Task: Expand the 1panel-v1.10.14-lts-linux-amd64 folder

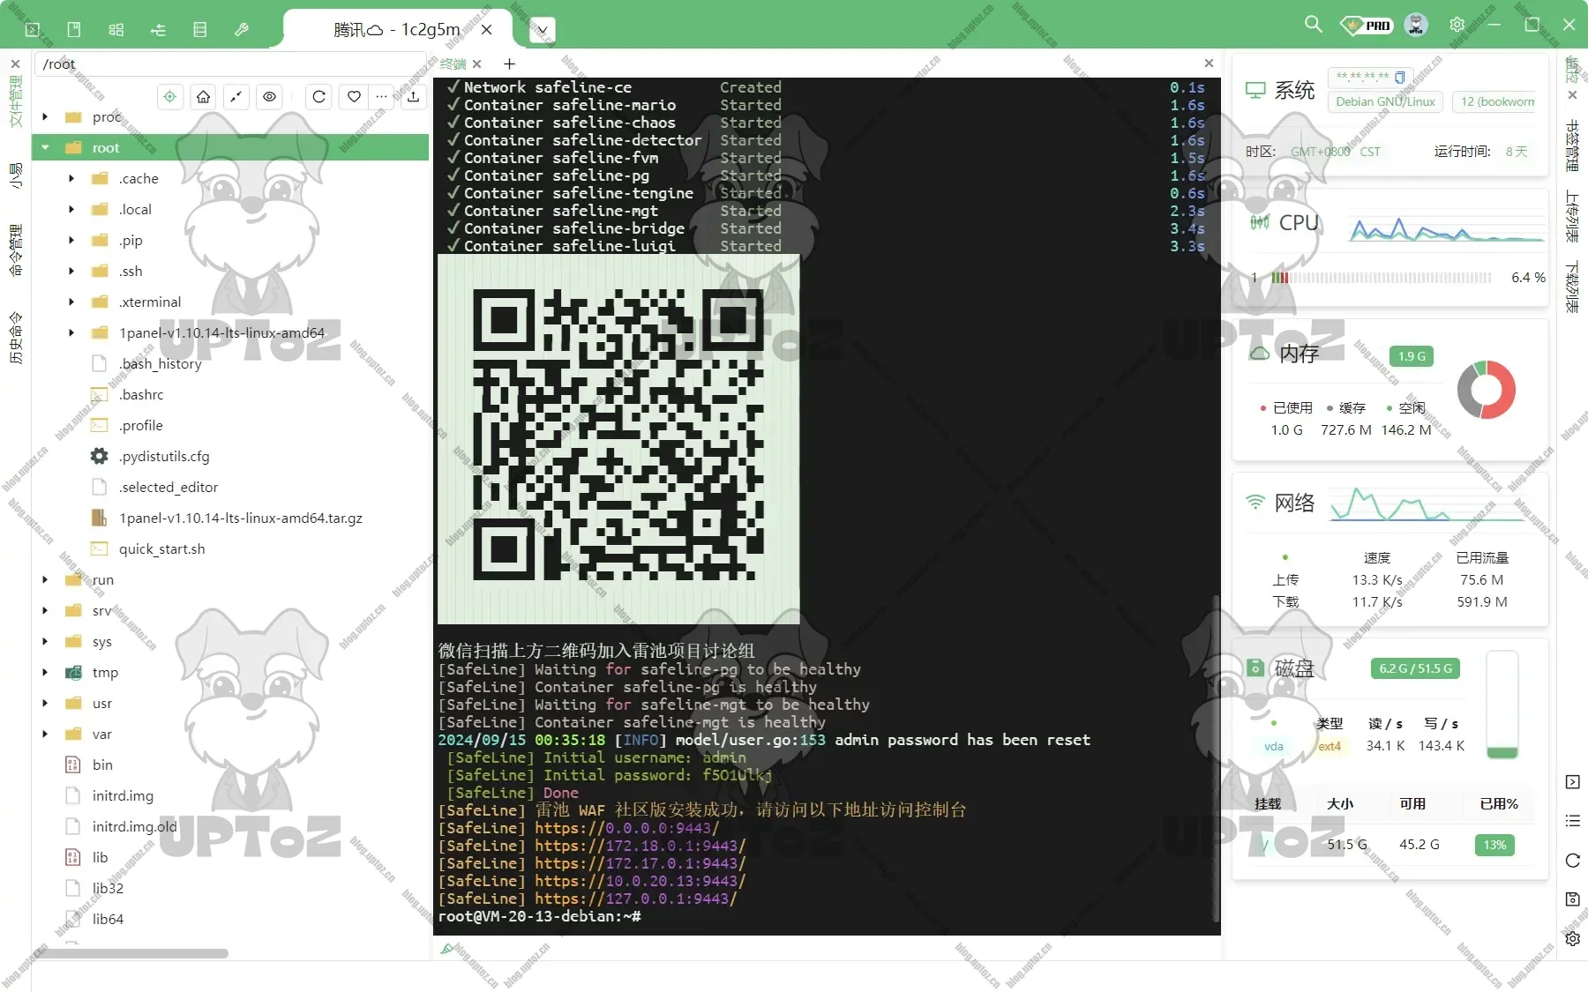Action: tap(71, 332)
